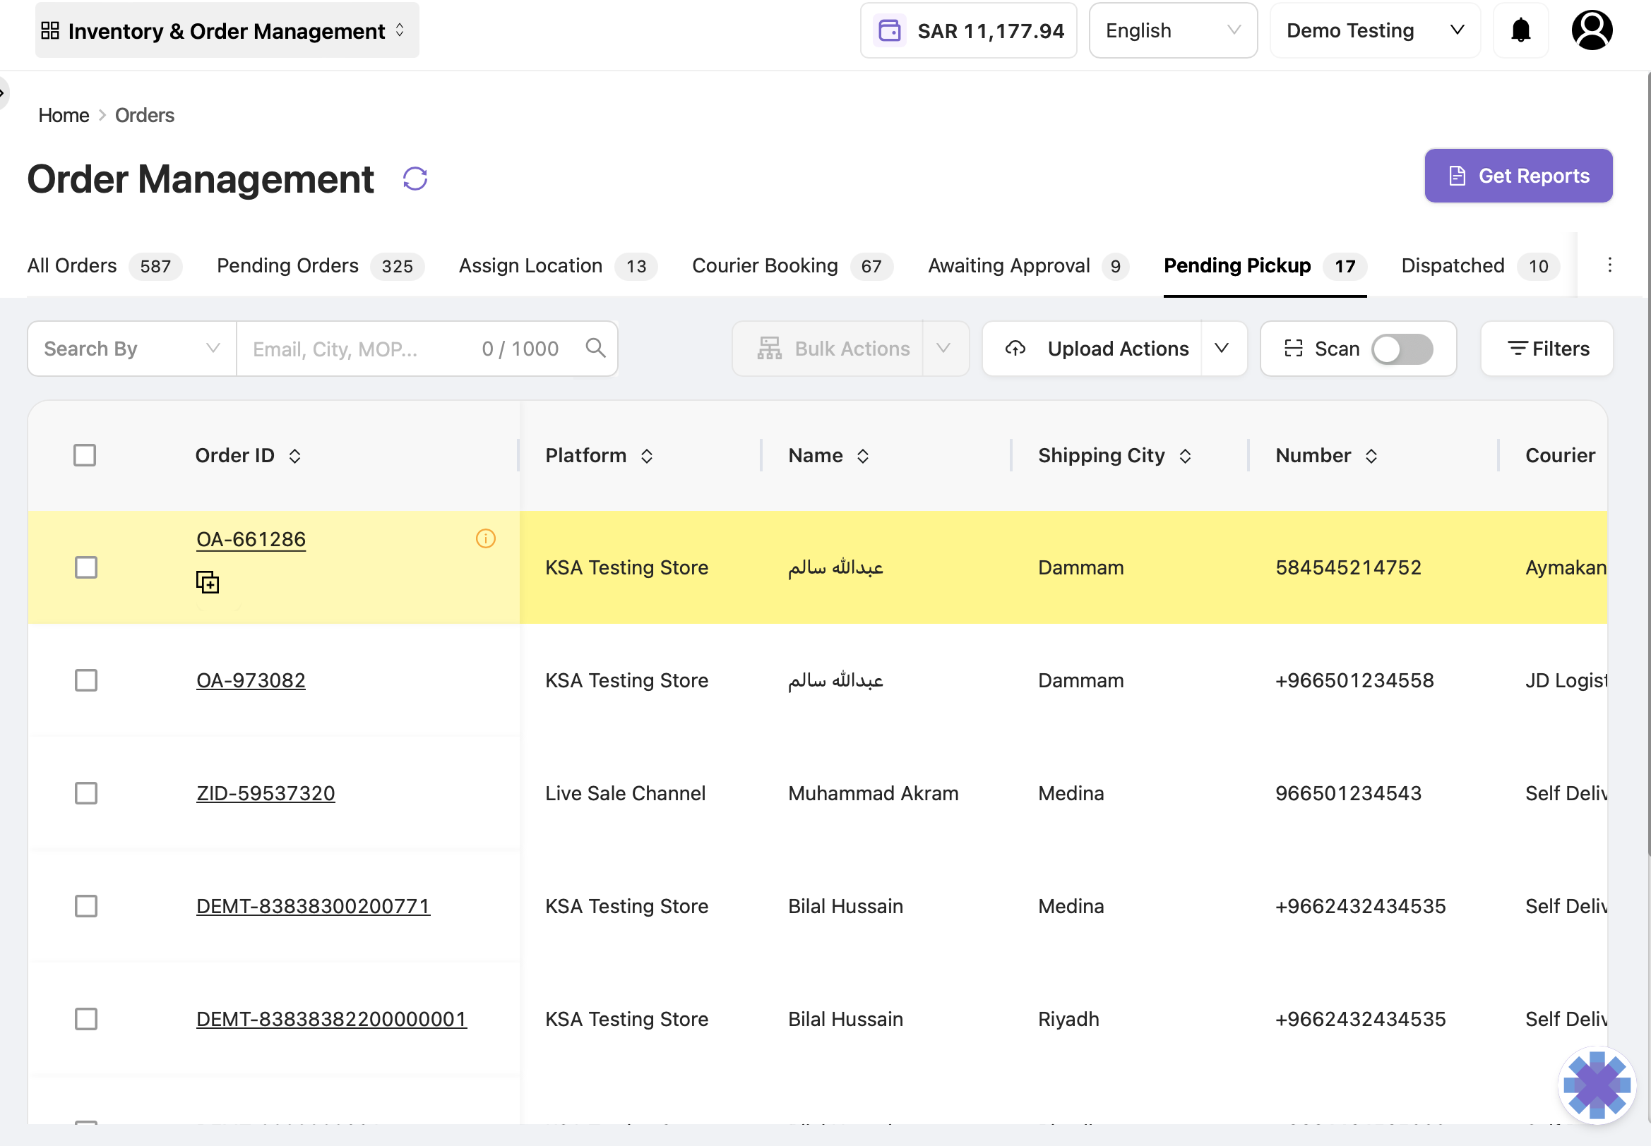Open the user profile avatar
The height and width of the screenshot is (1146, 1651).
point(1592,30)
